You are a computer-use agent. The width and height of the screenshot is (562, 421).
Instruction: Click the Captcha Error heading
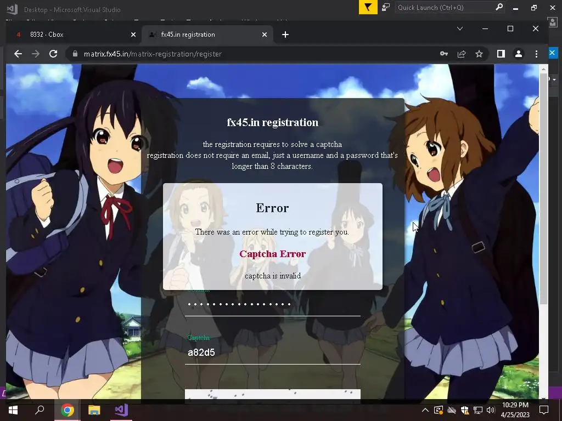tap(272, 254)
